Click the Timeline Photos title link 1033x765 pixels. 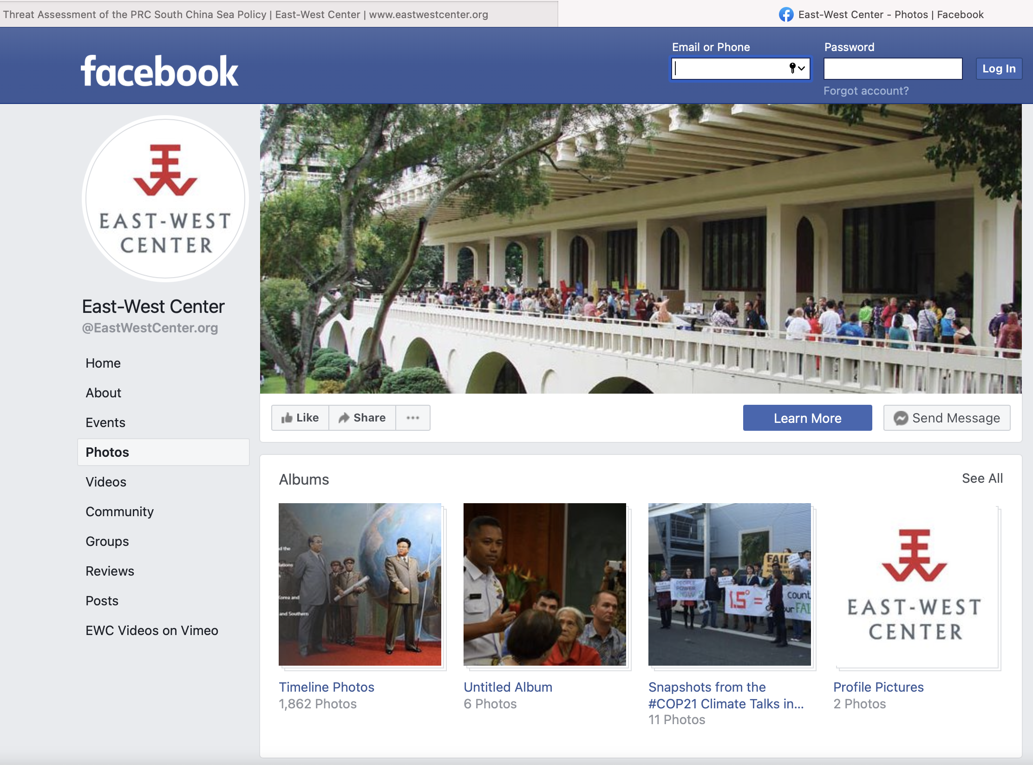(x=327, y=687)
